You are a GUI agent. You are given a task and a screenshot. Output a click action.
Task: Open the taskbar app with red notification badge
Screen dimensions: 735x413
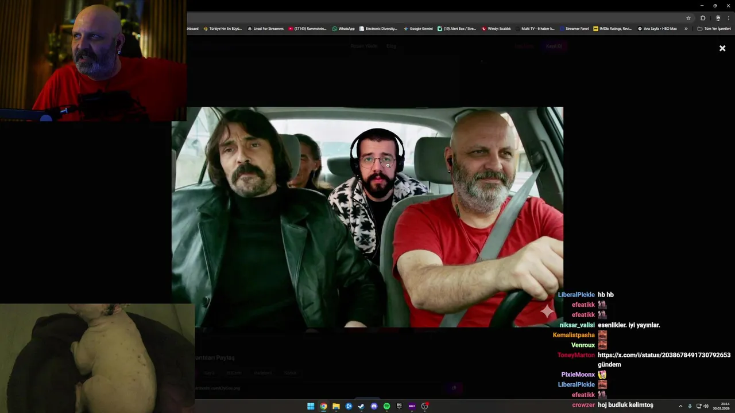click(425, 406)
